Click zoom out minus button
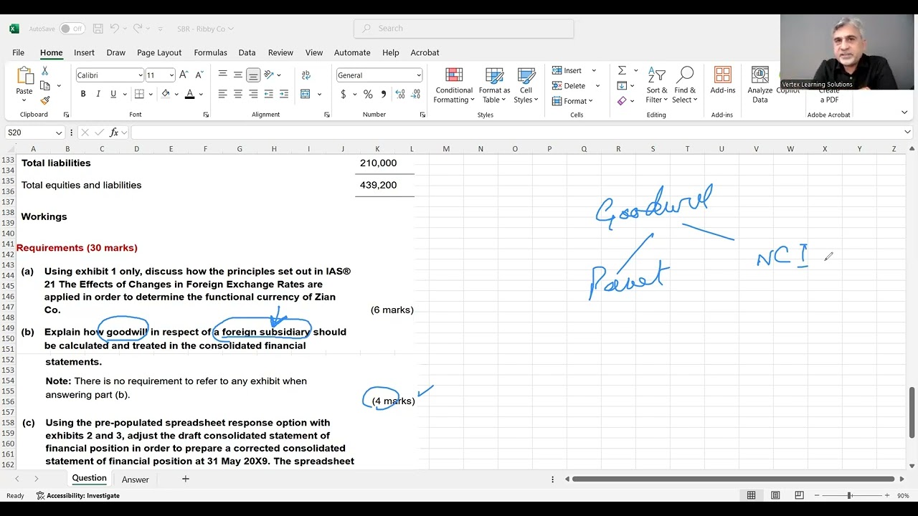 click(x=816, y=495)
